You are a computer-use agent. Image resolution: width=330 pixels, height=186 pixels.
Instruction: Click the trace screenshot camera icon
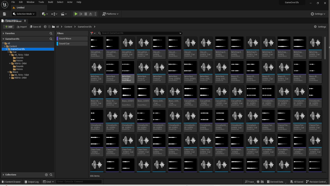pyautogui.click(x=262, y=182)
